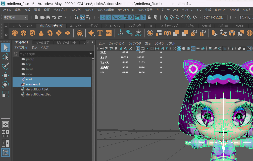Click the outliner search input field
The image size is (253, 161).
56,54
